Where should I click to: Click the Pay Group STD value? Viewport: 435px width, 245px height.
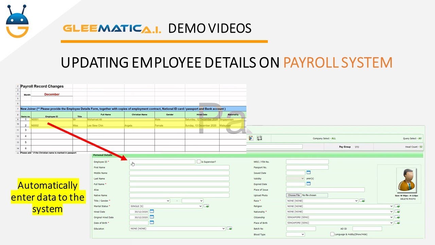pyautogui.click(x=357, y=147)
